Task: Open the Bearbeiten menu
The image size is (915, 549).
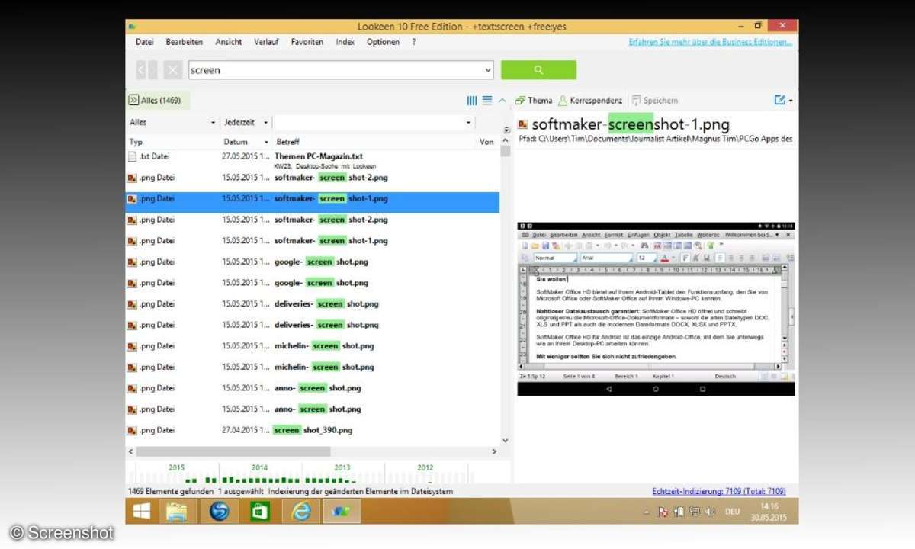Action: 185,42
